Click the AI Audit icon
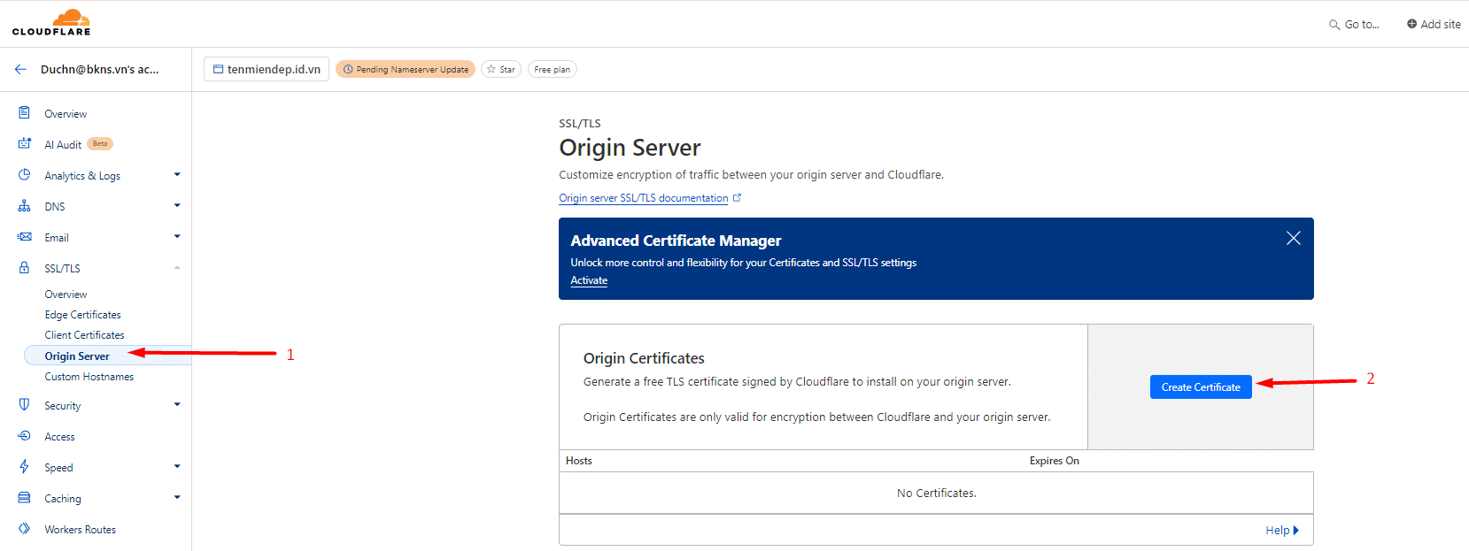Screen dimensions: 1469x551 point(25,143)
